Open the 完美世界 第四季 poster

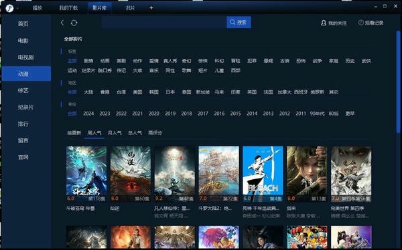pyautogui.click(x=351, y=174)
